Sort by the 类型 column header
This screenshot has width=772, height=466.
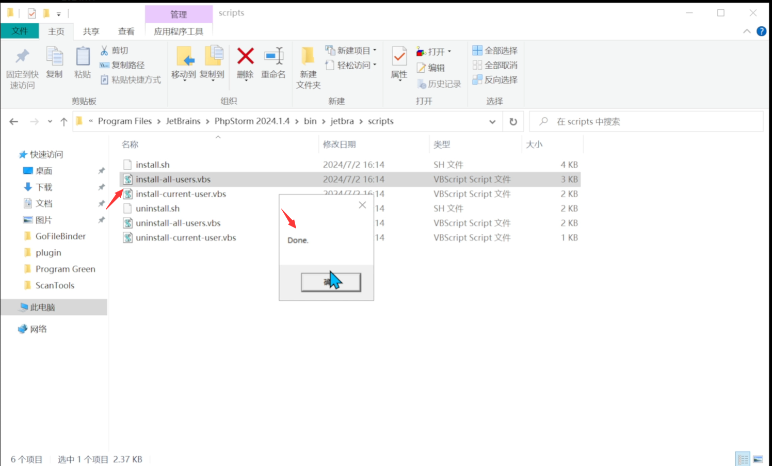coord(442,144)
